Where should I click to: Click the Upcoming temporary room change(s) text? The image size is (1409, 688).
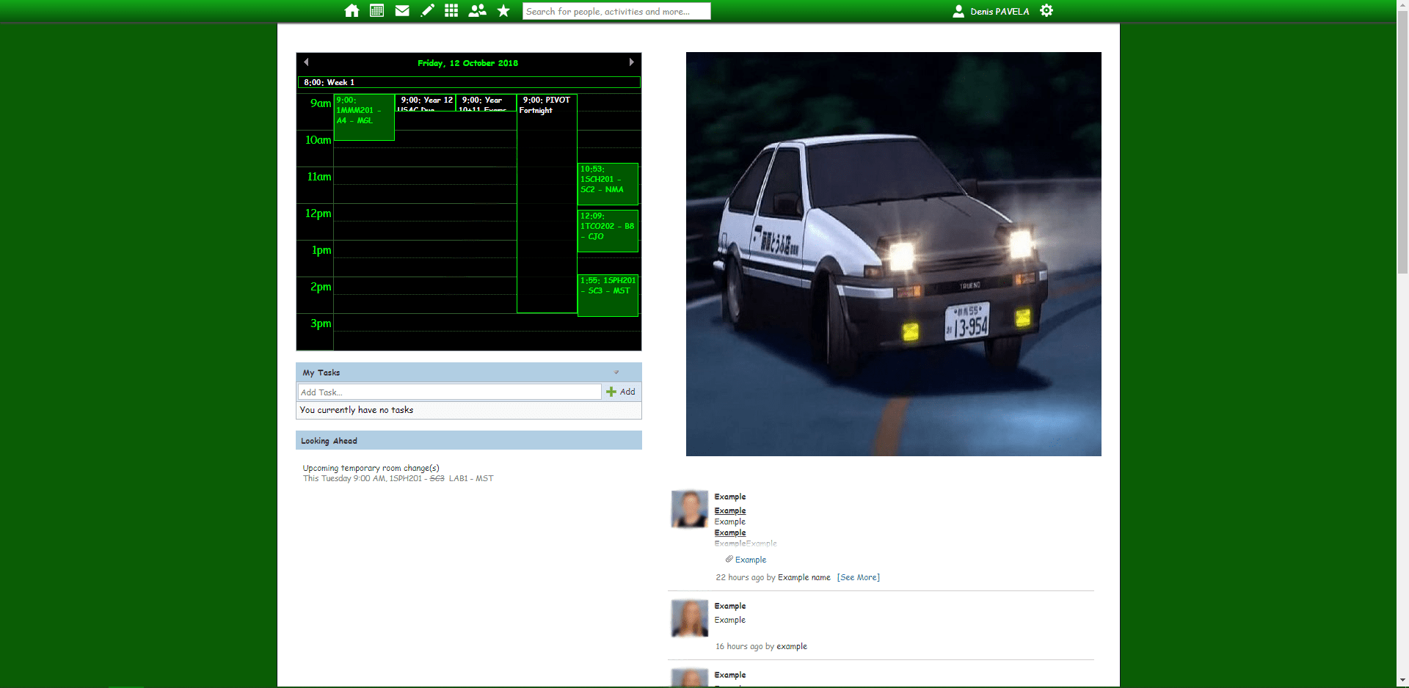(371, 468)
